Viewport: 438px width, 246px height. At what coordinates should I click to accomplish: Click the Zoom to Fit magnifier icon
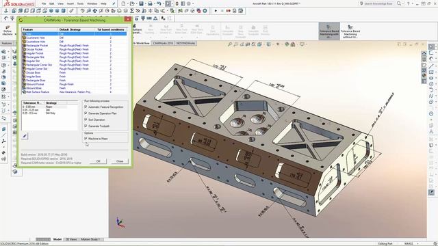click(x=230, y=44)
